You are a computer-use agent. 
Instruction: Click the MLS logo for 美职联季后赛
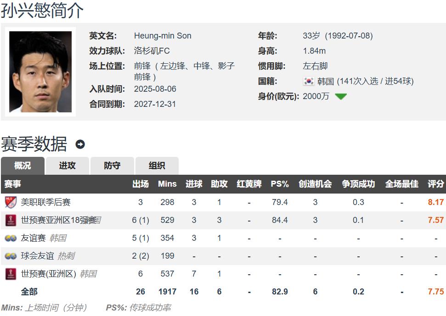click(x=11, y=202)
